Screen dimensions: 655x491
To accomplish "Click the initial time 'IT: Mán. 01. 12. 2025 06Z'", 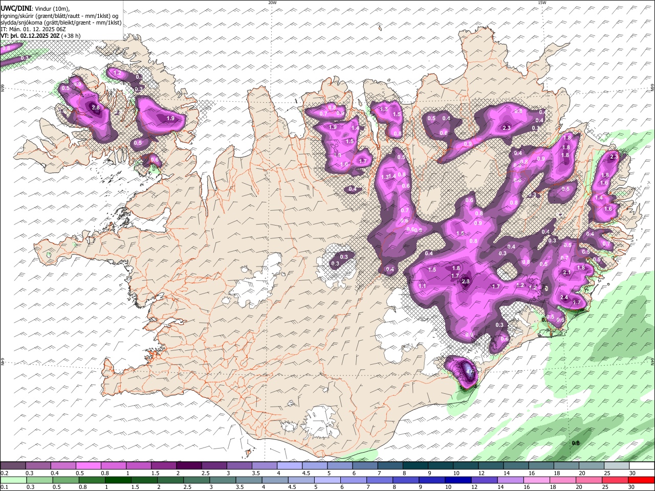I will [34, 29].
